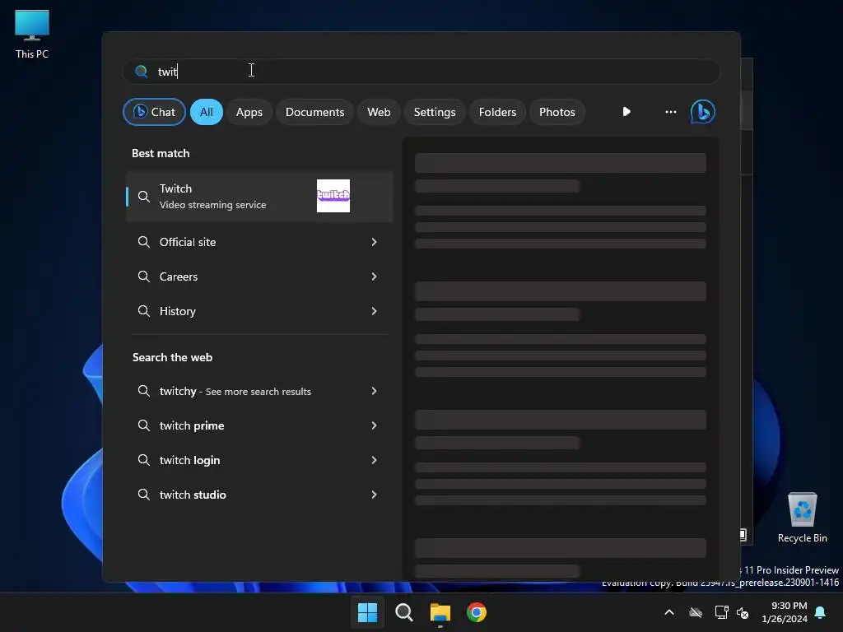This screenshot has height=632, width=843.
Task: Click search icon beside Careers
Action: (143, 276)
